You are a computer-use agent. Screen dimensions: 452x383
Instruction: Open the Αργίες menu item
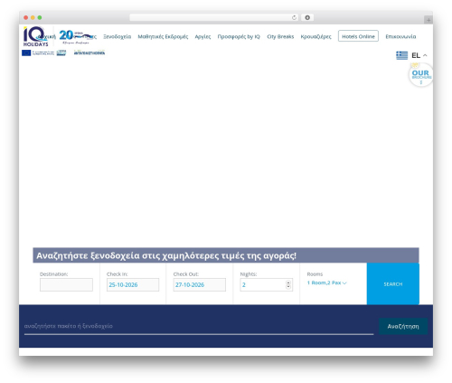(x=202, y=36)
